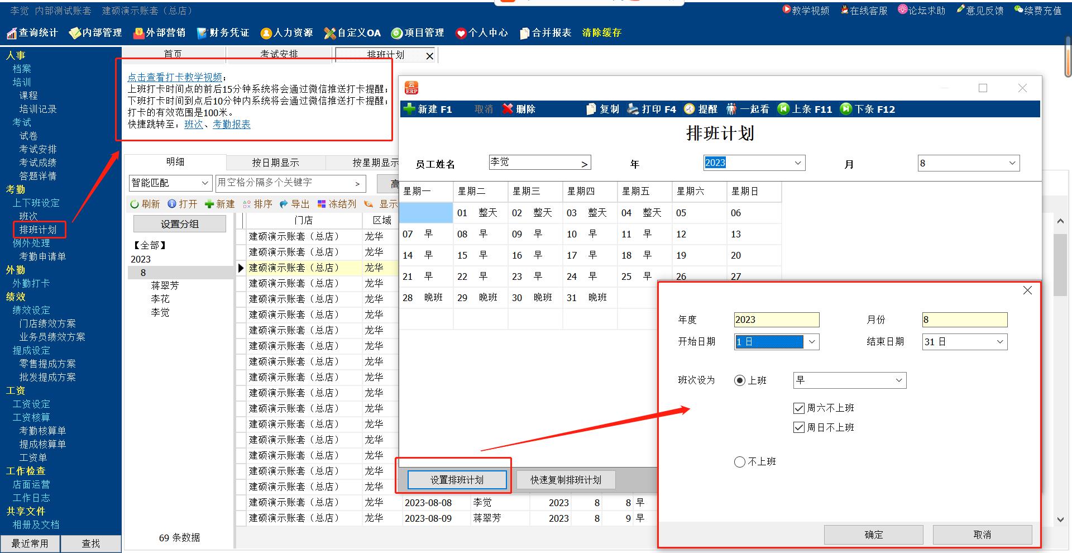
Task: Click 排序 in the list toolbar
Action: tap(257, 204)
